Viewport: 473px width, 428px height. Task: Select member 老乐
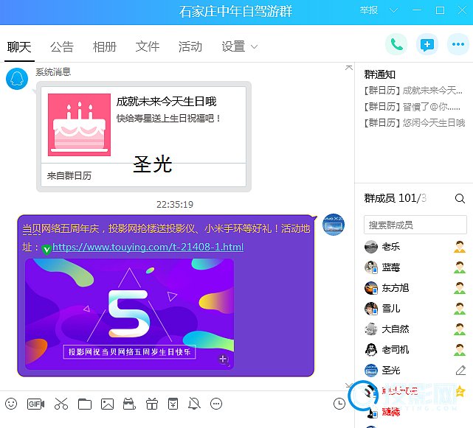[x=390, y=247]
